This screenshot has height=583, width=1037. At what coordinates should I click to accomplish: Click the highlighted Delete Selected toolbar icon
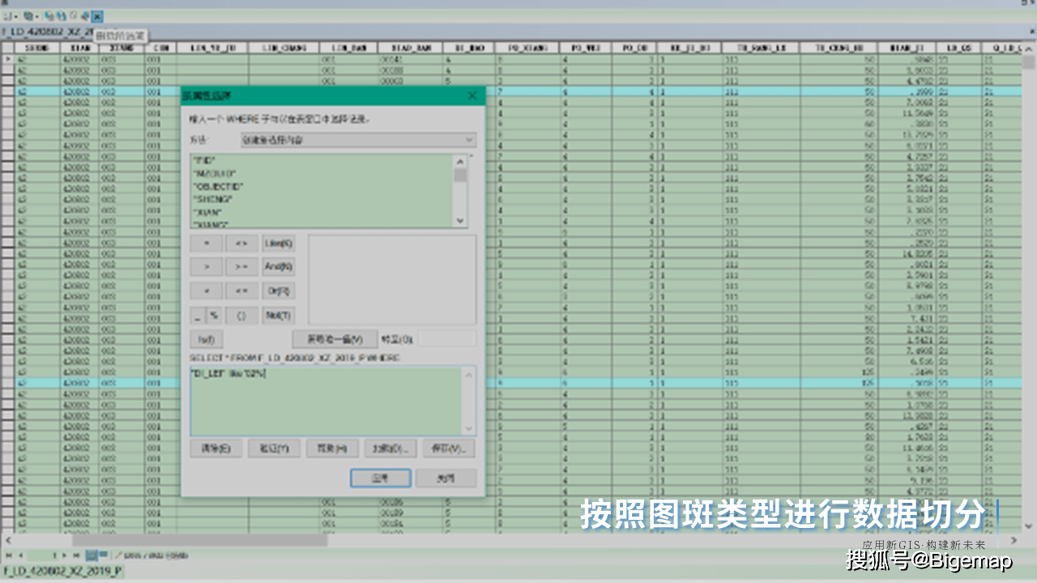97,15
